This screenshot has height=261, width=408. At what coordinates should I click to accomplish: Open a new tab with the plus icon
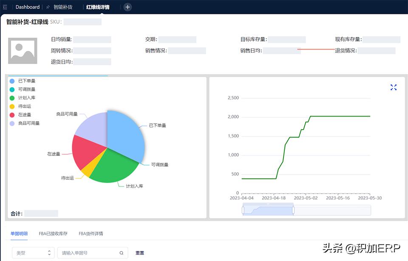(x=128, y=7)
